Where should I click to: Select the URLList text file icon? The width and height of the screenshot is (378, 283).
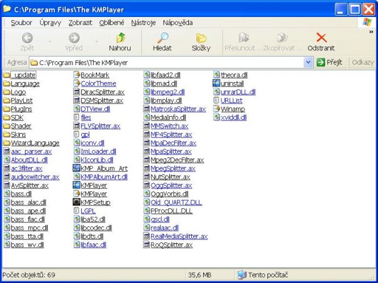(x=216, y=100)
